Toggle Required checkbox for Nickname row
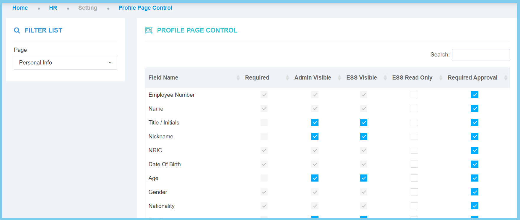Screen dimensions: 520x220 [264, 136]
